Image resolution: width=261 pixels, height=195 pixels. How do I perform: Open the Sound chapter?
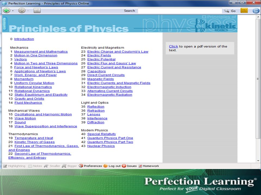[x=20, y=122]
